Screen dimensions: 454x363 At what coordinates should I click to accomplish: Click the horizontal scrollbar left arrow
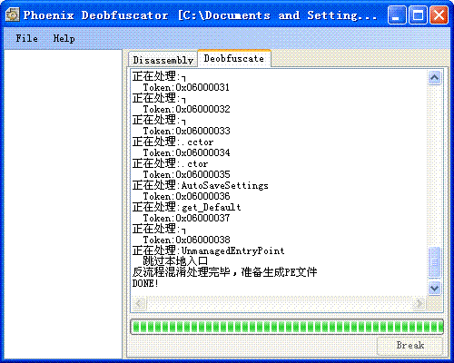click(x=140, y=303)
